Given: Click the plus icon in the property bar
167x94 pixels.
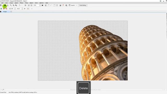Looking at the screenshot, I should 32,9.
